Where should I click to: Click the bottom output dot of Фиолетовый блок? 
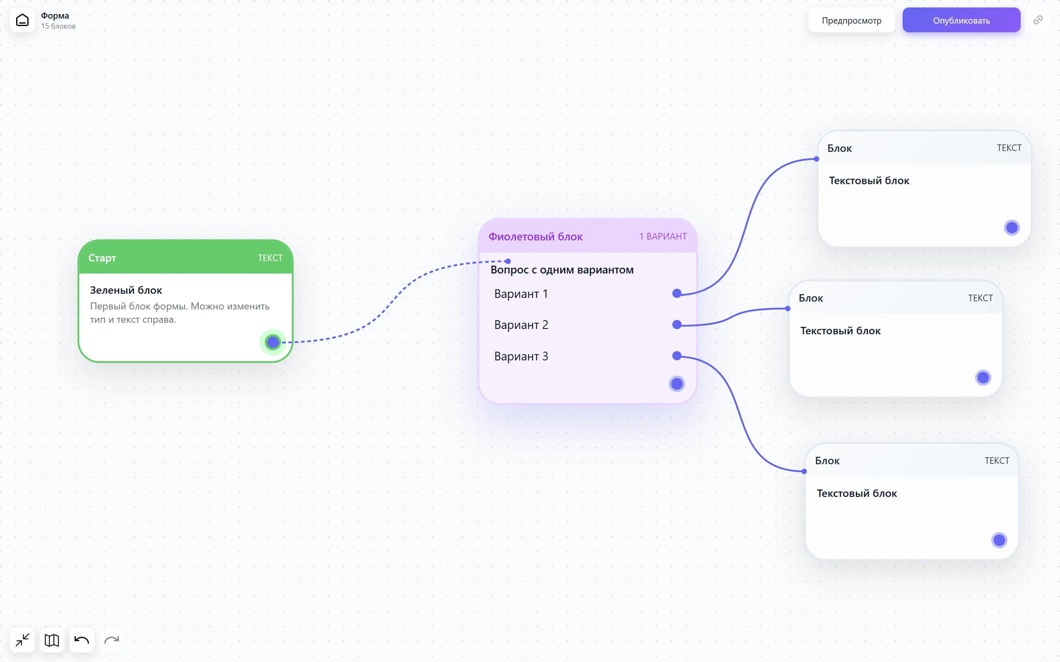[x=677, y=384]
